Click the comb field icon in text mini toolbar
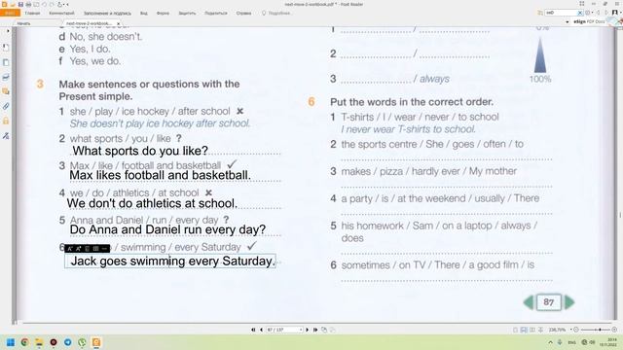Viewport: 623px width, 350px height. click(x=95, y=249)
